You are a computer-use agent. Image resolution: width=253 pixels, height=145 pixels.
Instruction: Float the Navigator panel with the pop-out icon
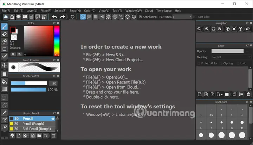[247, 23]
